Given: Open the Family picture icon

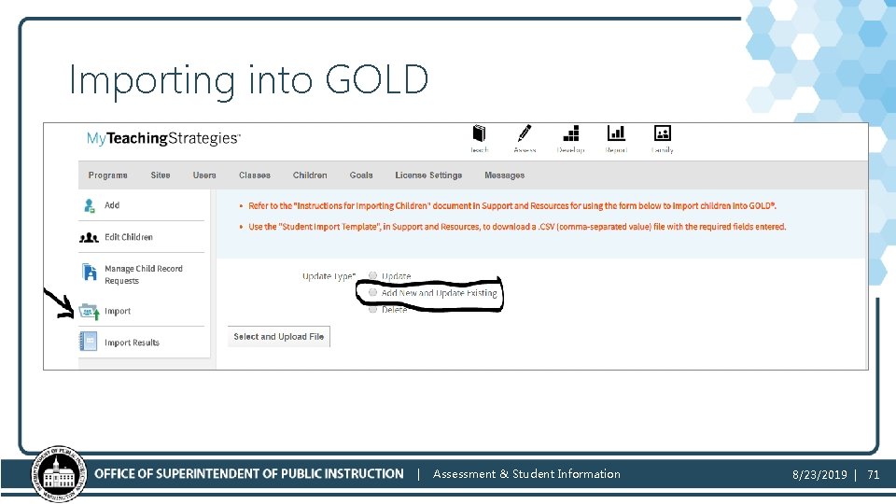Looking at the screenshot, I should point(663,133).
